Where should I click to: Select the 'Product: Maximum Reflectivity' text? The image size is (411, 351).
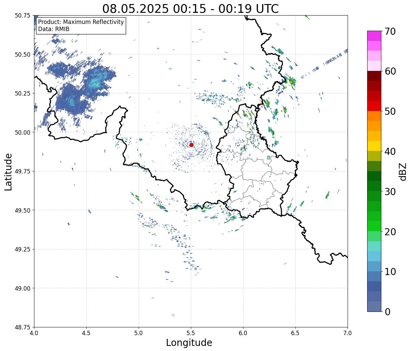click(x=81, y=22)
